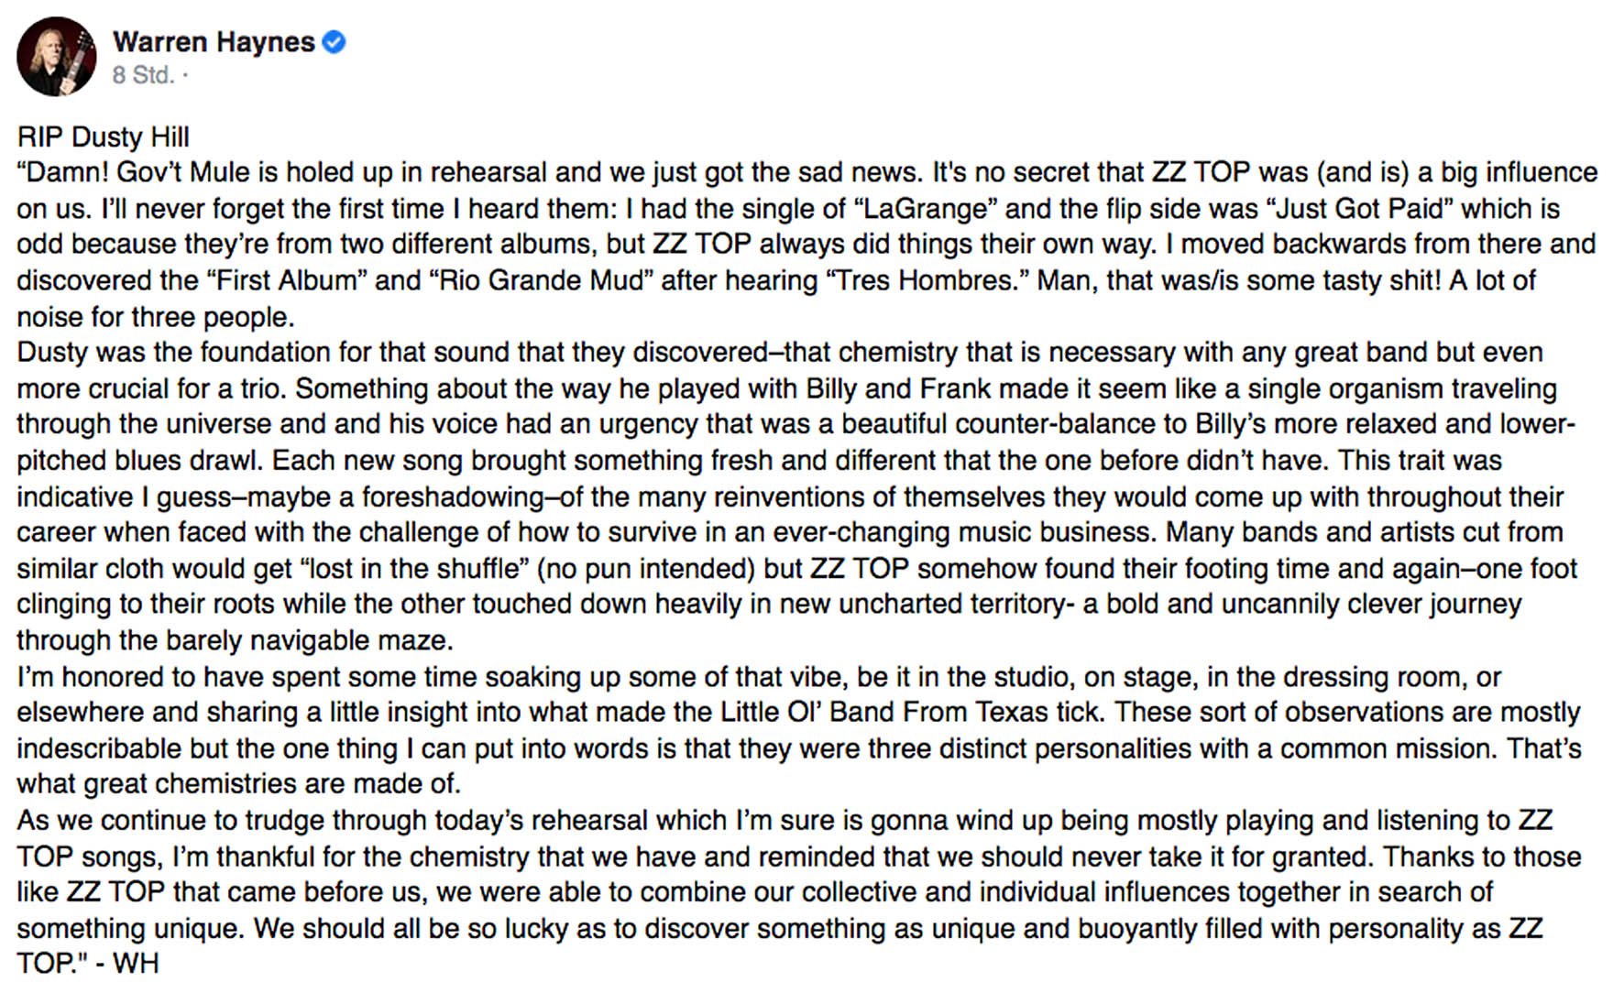Click the 'RIP Dusty Hill' line

[x=103, y=136]
